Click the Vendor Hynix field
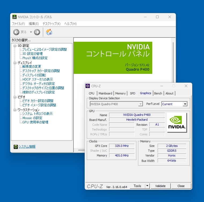Screen dimensions: 204x202 pos(172,155)
